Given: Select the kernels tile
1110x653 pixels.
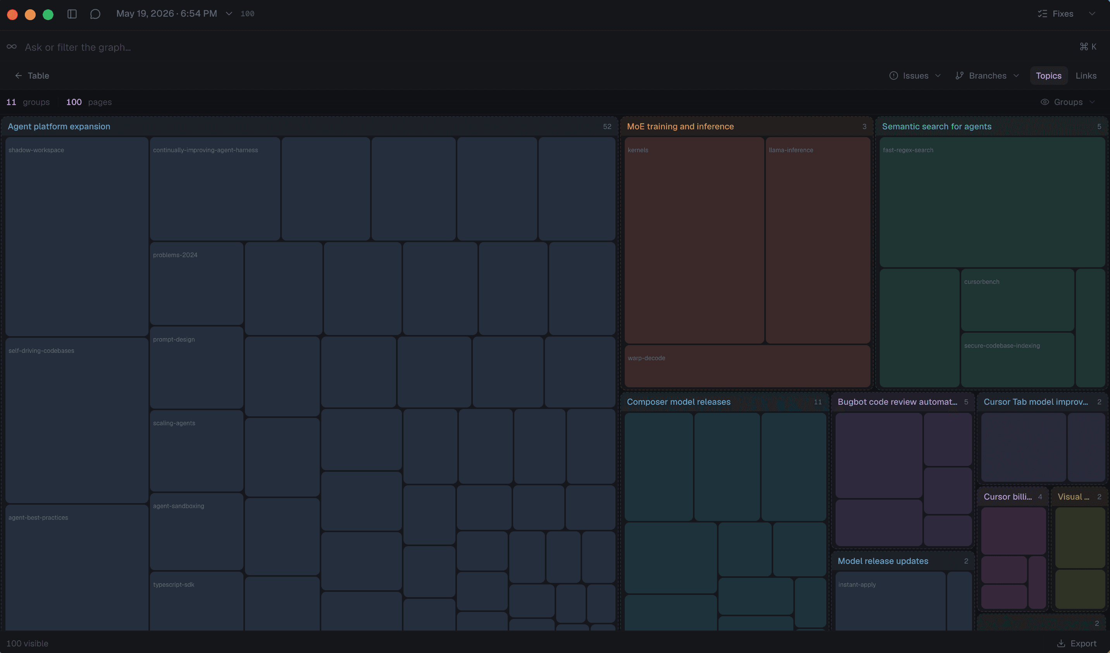Looking at the screenshot, I should (694, 240).
